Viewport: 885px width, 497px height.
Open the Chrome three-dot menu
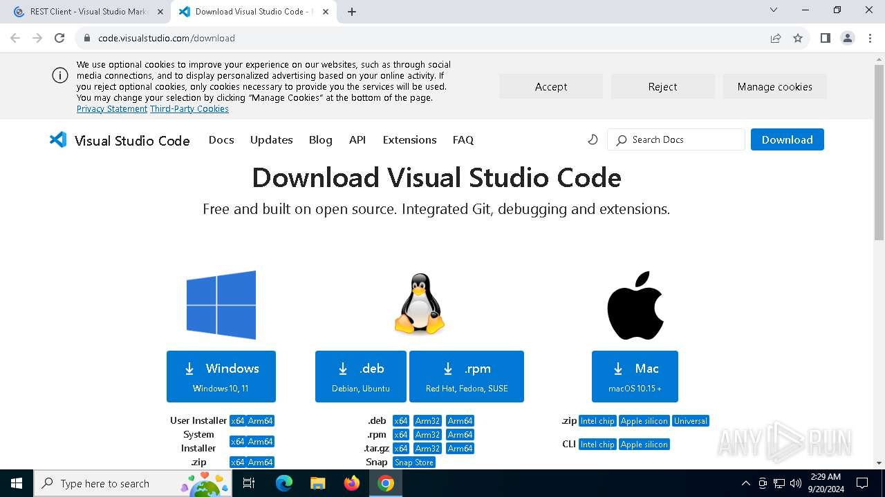coord(870,38)
